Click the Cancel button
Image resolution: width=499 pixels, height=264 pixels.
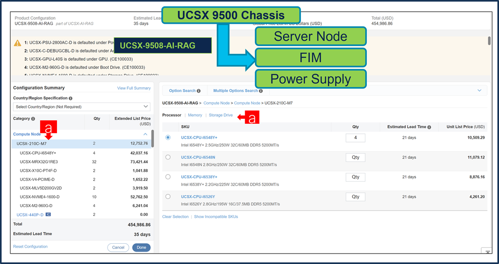point(118,248)
